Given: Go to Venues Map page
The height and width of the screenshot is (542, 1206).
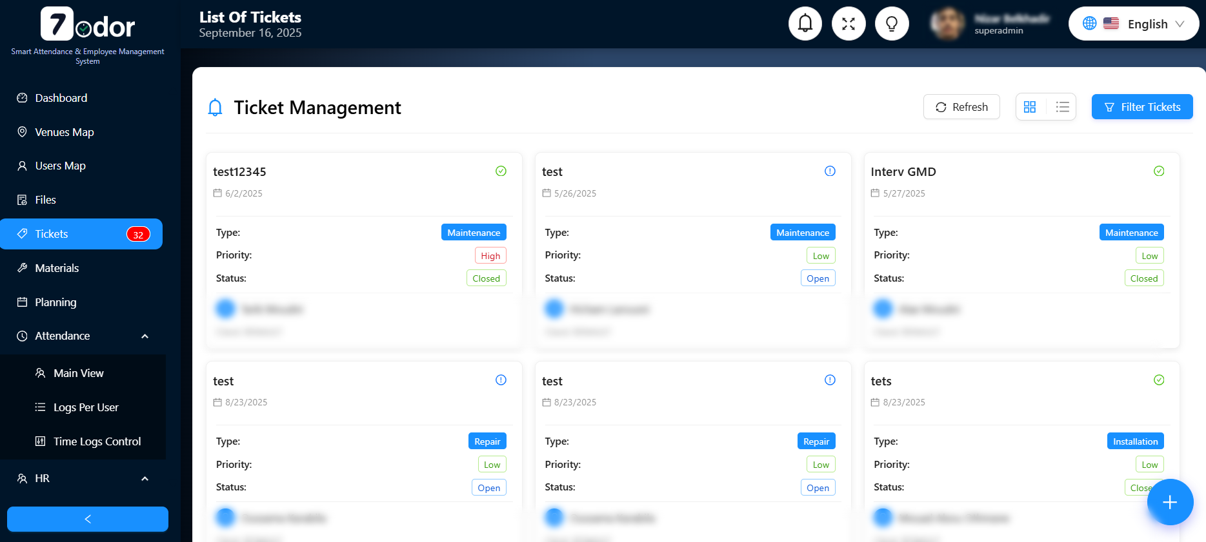Looking at the screenshot, I should click(x=64, y=132).
